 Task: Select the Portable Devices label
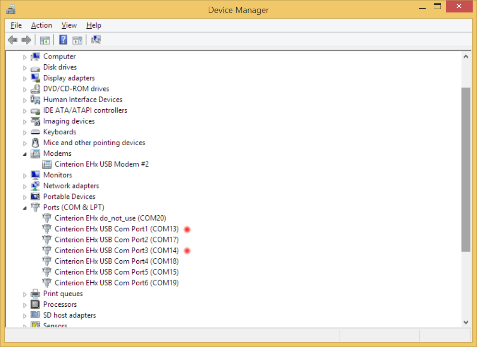(69, 197)
